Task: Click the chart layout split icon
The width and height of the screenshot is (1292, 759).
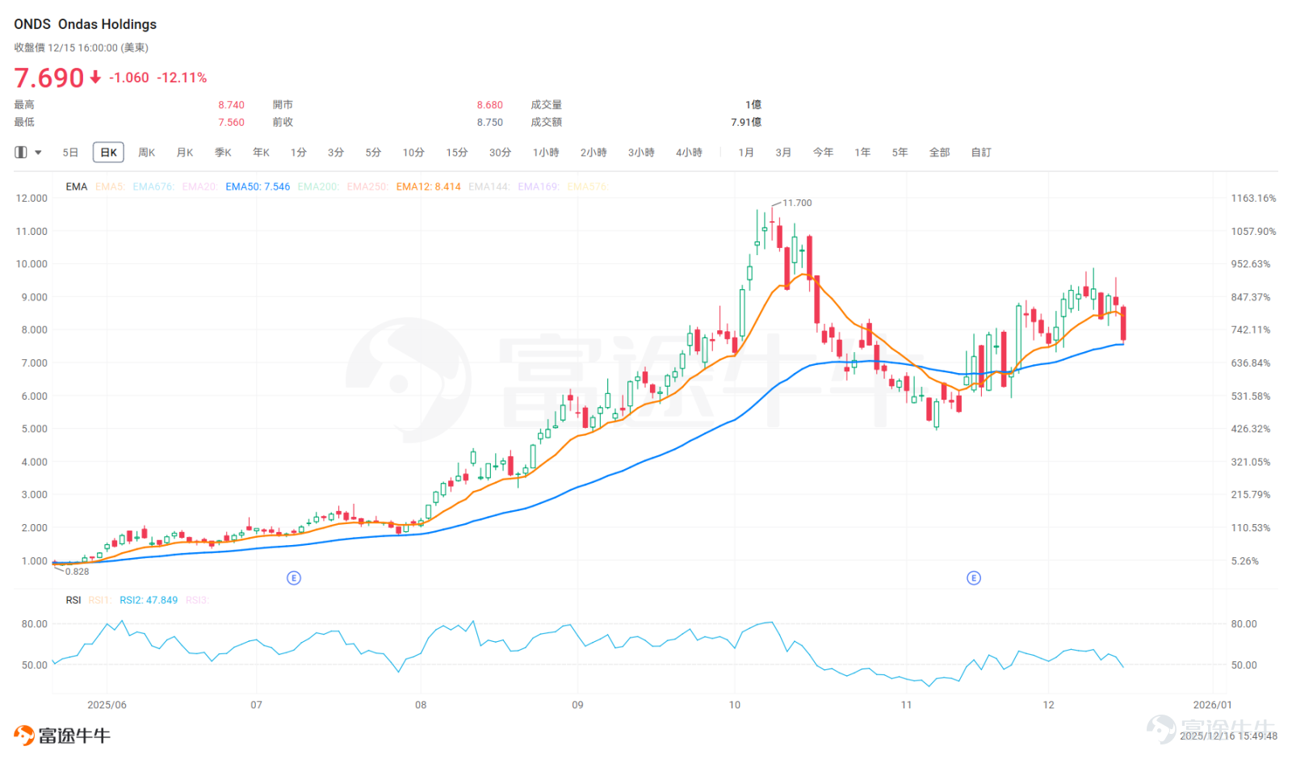Action: pyautogui.click(x=21, y=152)
